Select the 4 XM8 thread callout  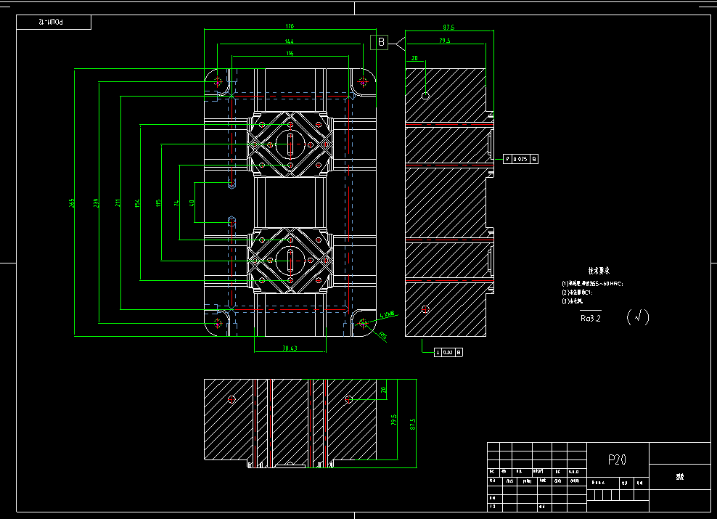(x=388, y=315)
